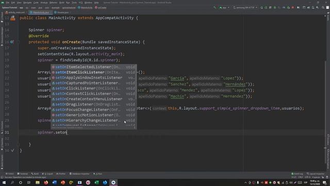This screenshot has width=330, height=186.
Task: Click the Windows Start button
Action: pyautogui.click(x=4, y=182)
